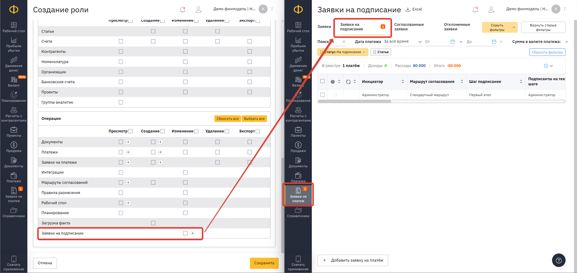Click Добавить заявку на платёж button
Image resolution: width=577 pixels, height=273 pixels.
[x=353, y=260]
